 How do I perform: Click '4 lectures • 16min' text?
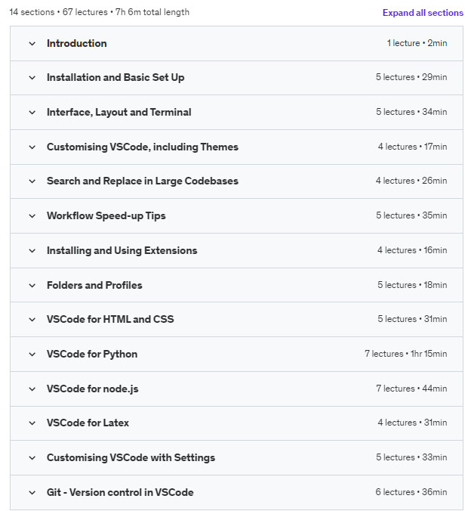click(x=412, y=250)
